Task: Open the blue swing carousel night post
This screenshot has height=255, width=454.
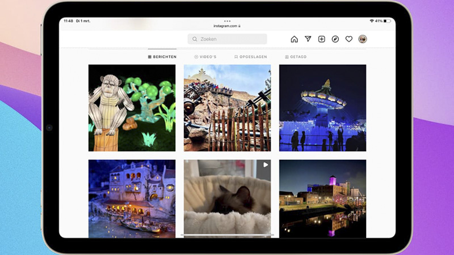Action: (322, 108)
